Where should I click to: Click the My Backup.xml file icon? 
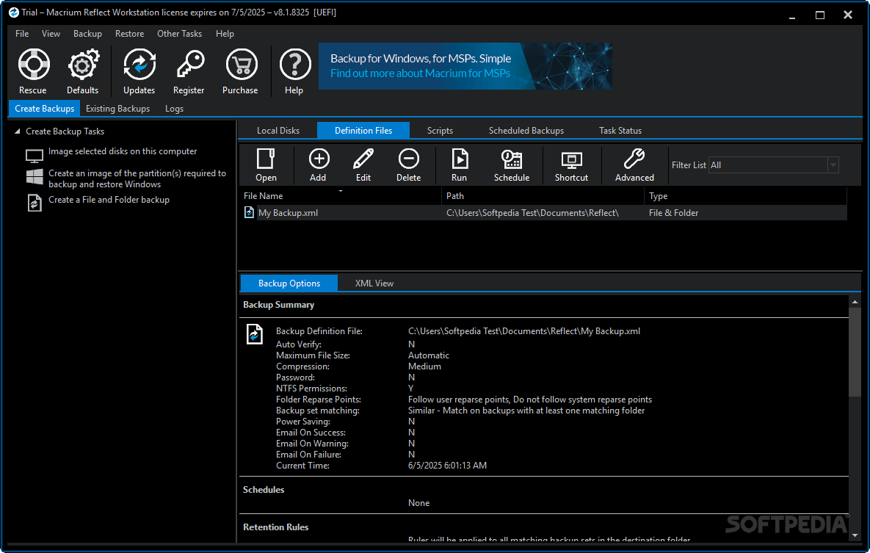[249, 212]
